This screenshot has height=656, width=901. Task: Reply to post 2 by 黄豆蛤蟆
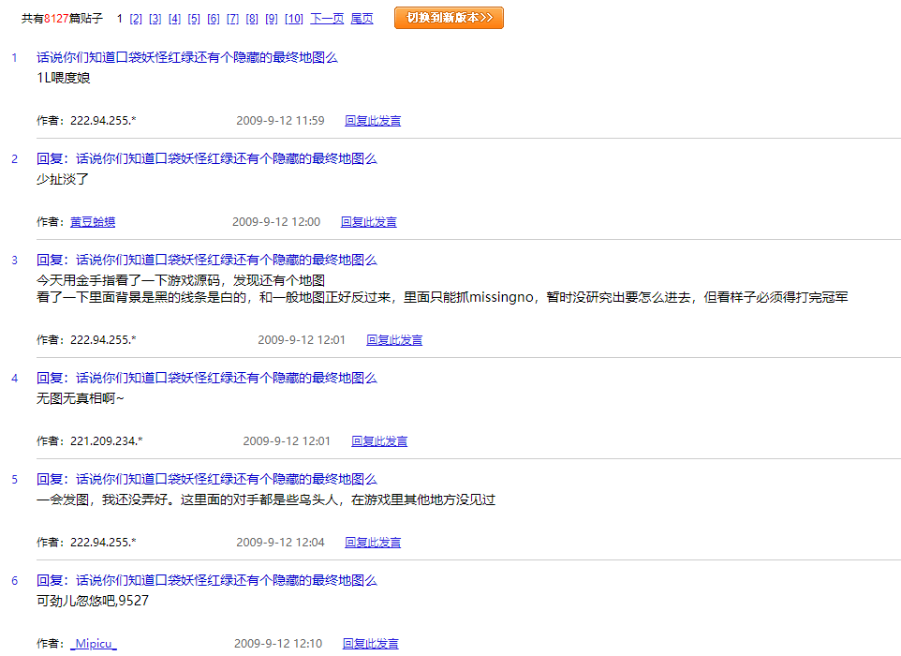tap(368, 222)
